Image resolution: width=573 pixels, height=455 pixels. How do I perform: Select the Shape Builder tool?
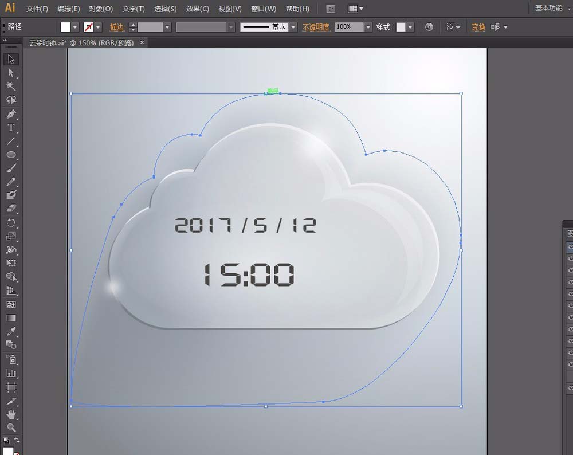point(11,277)
